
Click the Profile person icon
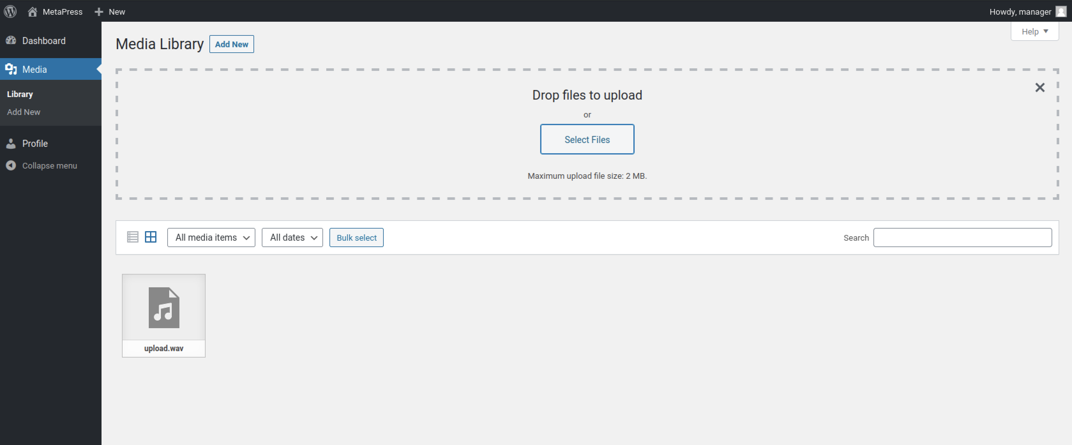[x=11, y=143]
